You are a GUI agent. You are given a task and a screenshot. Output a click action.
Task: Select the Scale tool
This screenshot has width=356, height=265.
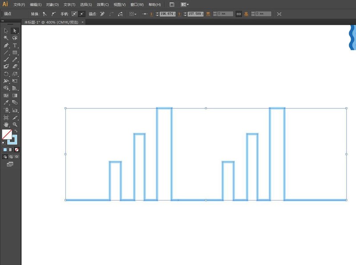15,74
